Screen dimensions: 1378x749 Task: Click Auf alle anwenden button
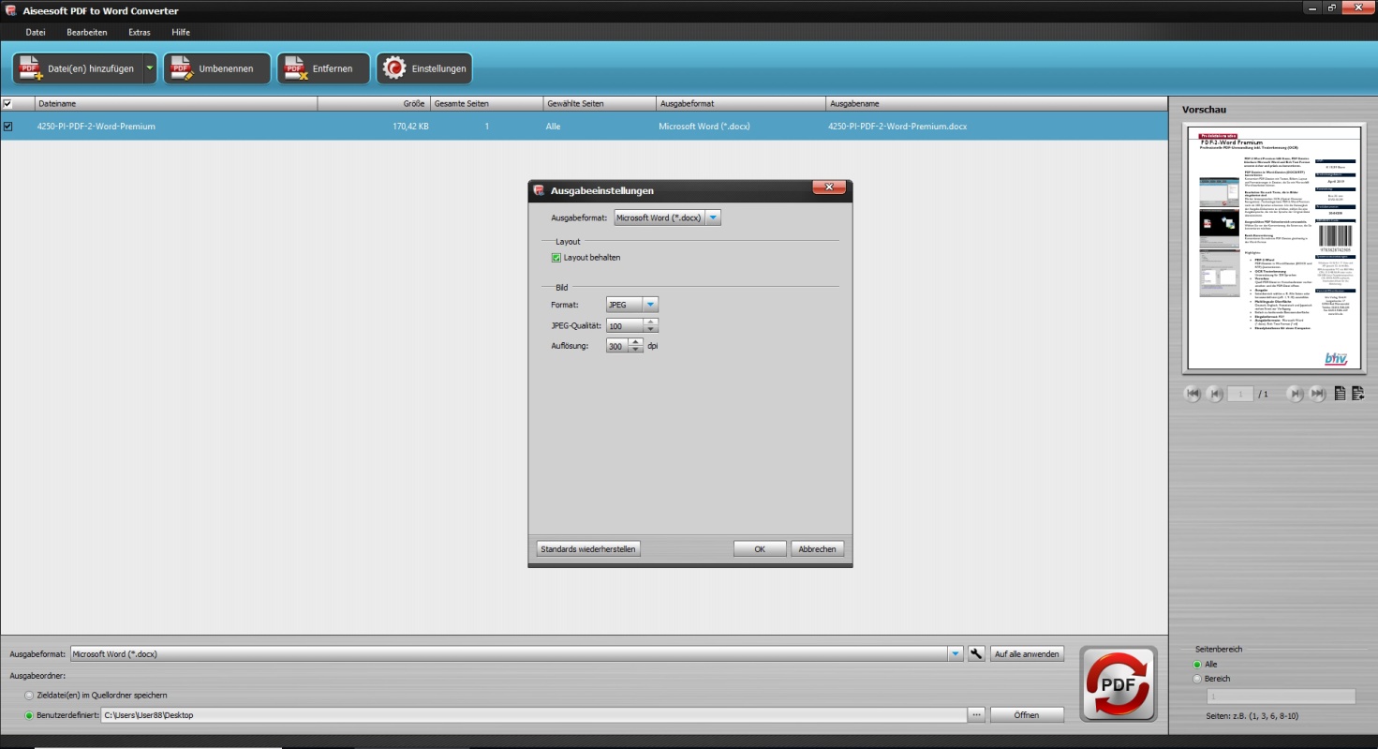[x=1028, y=654]
